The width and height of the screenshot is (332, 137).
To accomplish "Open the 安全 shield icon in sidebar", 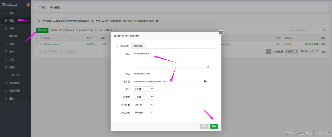I will pos(6,52).
